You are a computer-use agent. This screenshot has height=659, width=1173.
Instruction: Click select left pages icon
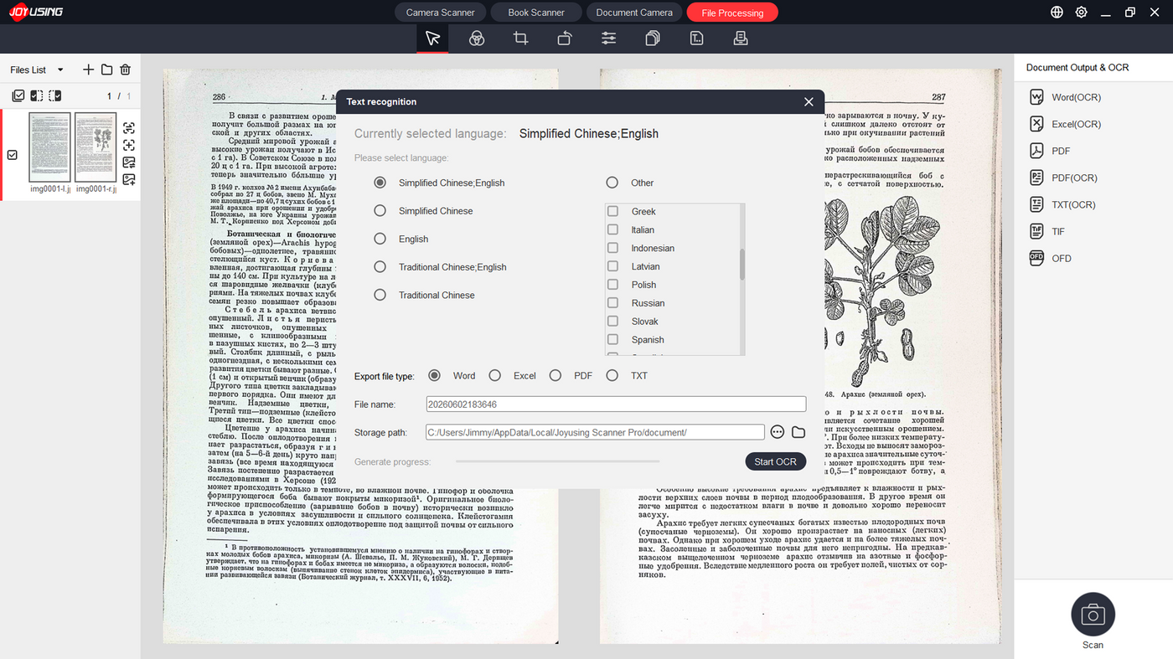click(x=37, y=96)
